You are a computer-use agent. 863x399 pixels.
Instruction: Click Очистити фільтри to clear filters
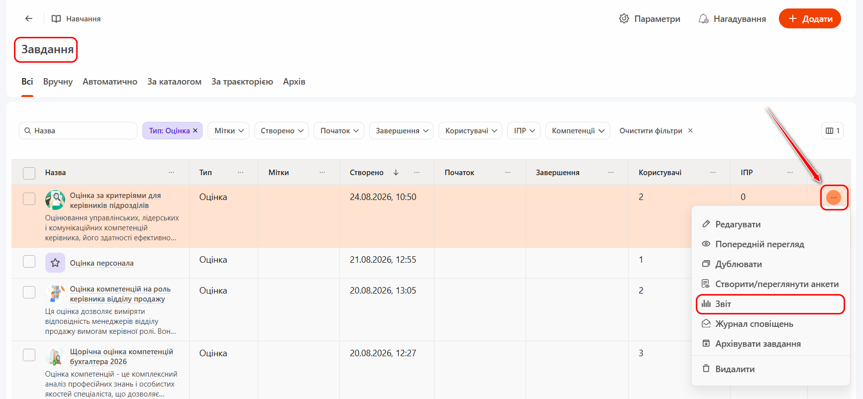(656, 131)
